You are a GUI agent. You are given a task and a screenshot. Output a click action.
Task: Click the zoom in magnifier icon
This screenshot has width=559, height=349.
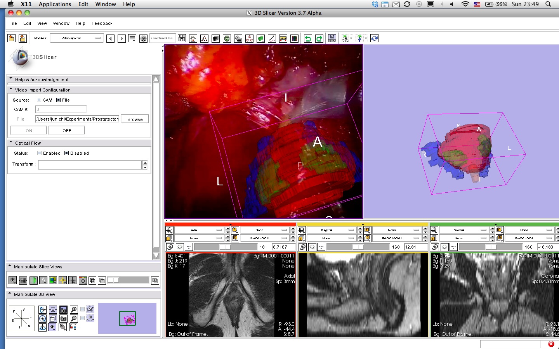(x=74, y=309)
